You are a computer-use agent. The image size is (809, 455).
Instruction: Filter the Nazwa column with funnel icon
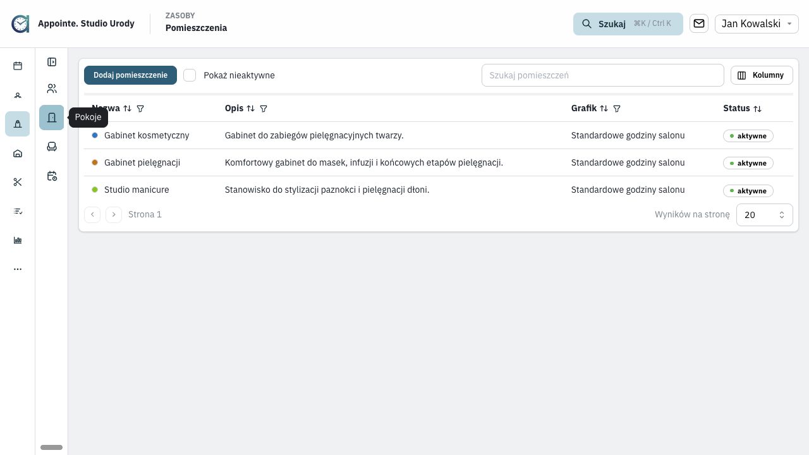[140, 109]
